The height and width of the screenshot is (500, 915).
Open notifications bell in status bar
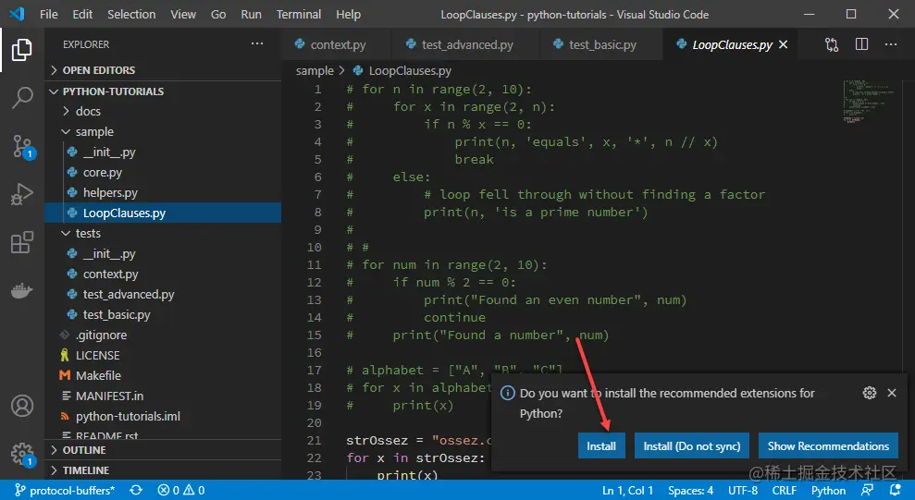coord(896,490)
